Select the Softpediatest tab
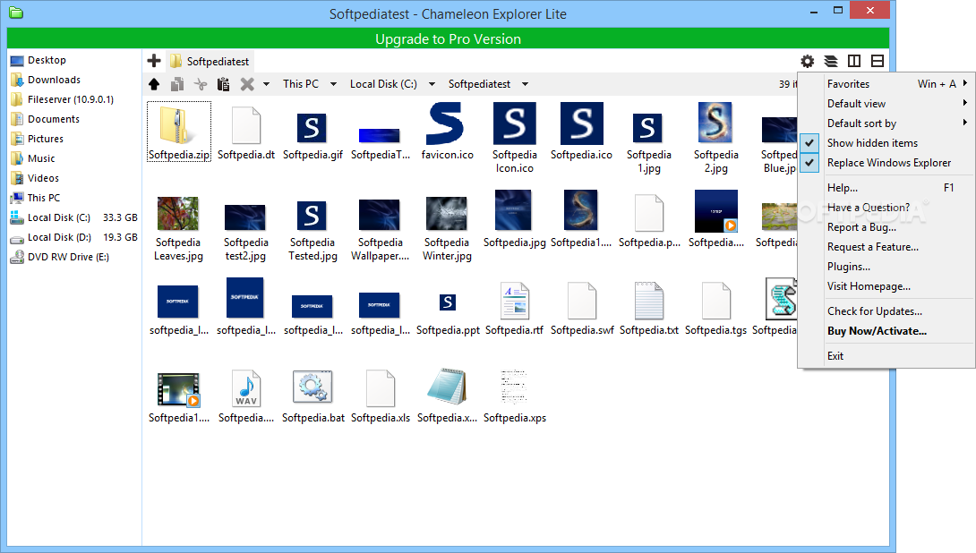976x553 pixels. (x=210, y=61)
